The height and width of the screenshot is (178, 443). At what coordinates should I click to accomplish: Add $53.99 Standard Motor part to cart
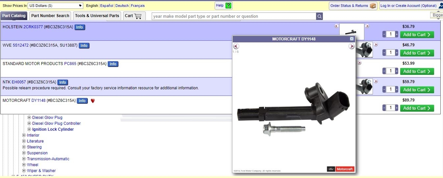coord(417,71)
